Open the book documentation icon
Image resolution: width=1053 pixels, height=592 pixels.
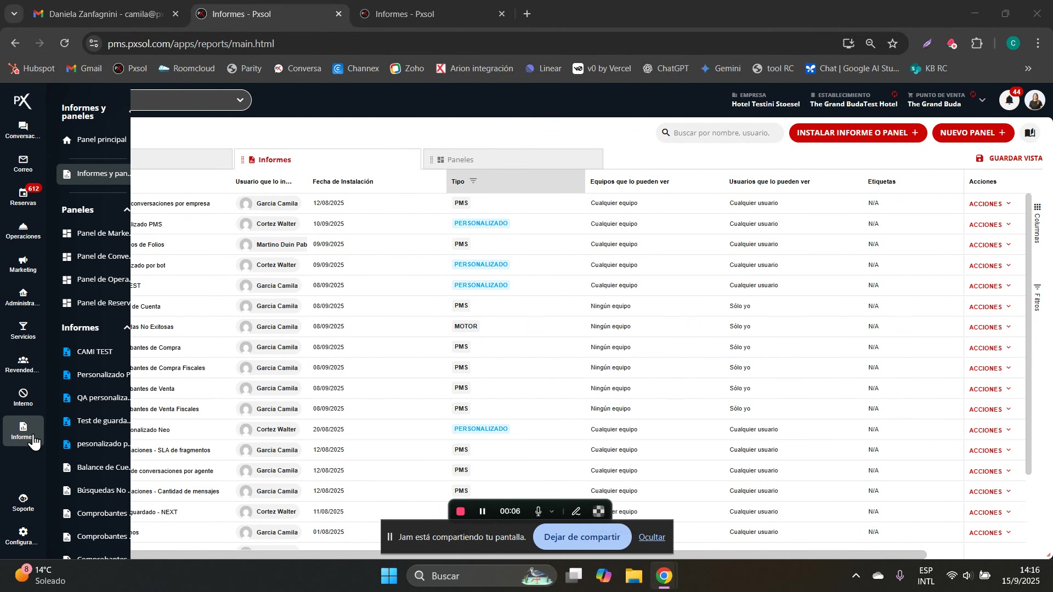click(1030, 133)
